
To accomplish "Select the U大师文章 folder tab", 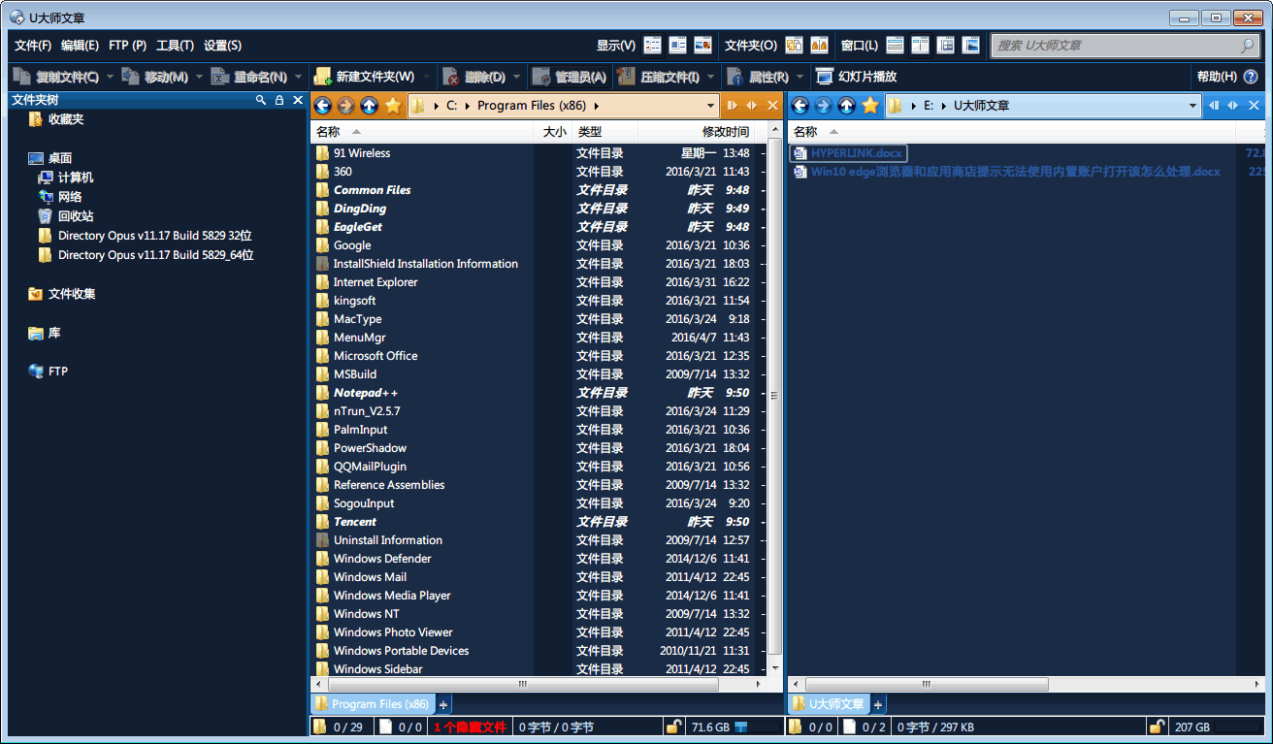I will click(x=829, y=704).
